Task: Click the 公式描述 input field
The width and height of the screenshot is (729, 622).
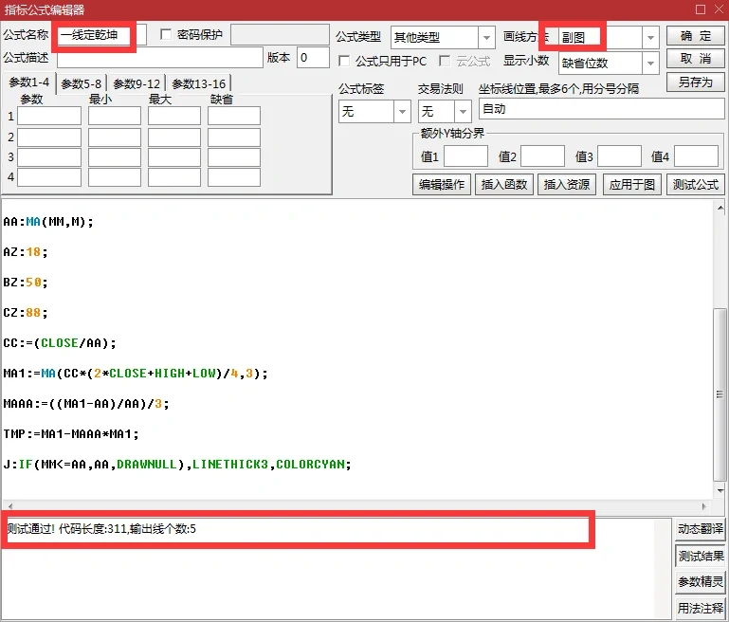Action: click(x=160, y=58)
